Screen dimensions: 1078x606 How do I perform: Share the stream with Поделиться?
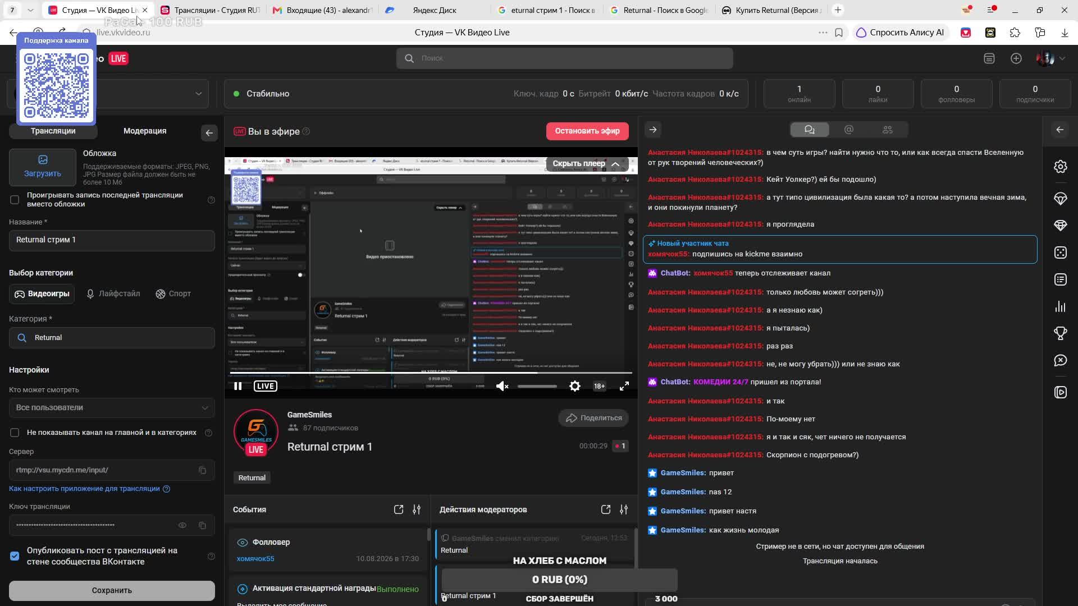(593, 418)
